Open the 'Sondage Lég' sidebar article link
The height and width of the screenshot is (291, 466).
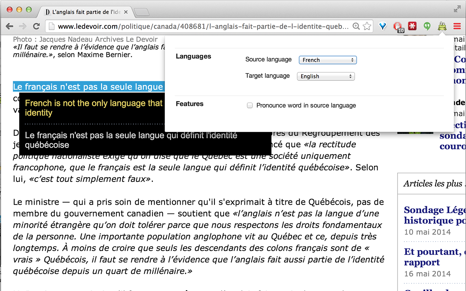[x=435, y=215]
